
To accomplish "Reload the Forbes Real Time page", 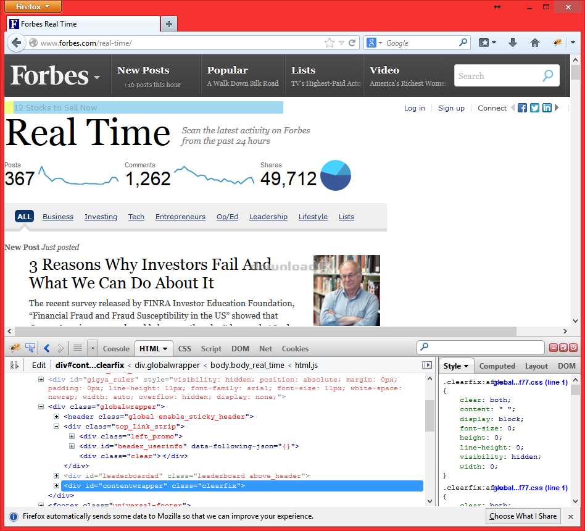I will click(x=352, y=43).
